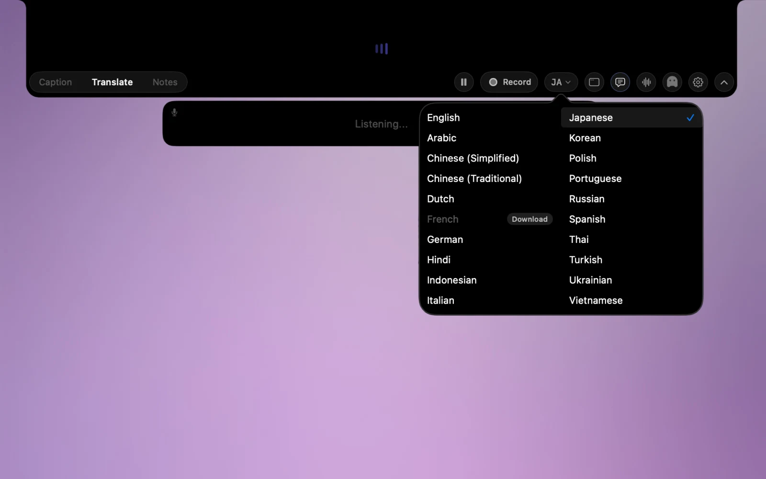Select Russian from the language list

tap(631, 199)
